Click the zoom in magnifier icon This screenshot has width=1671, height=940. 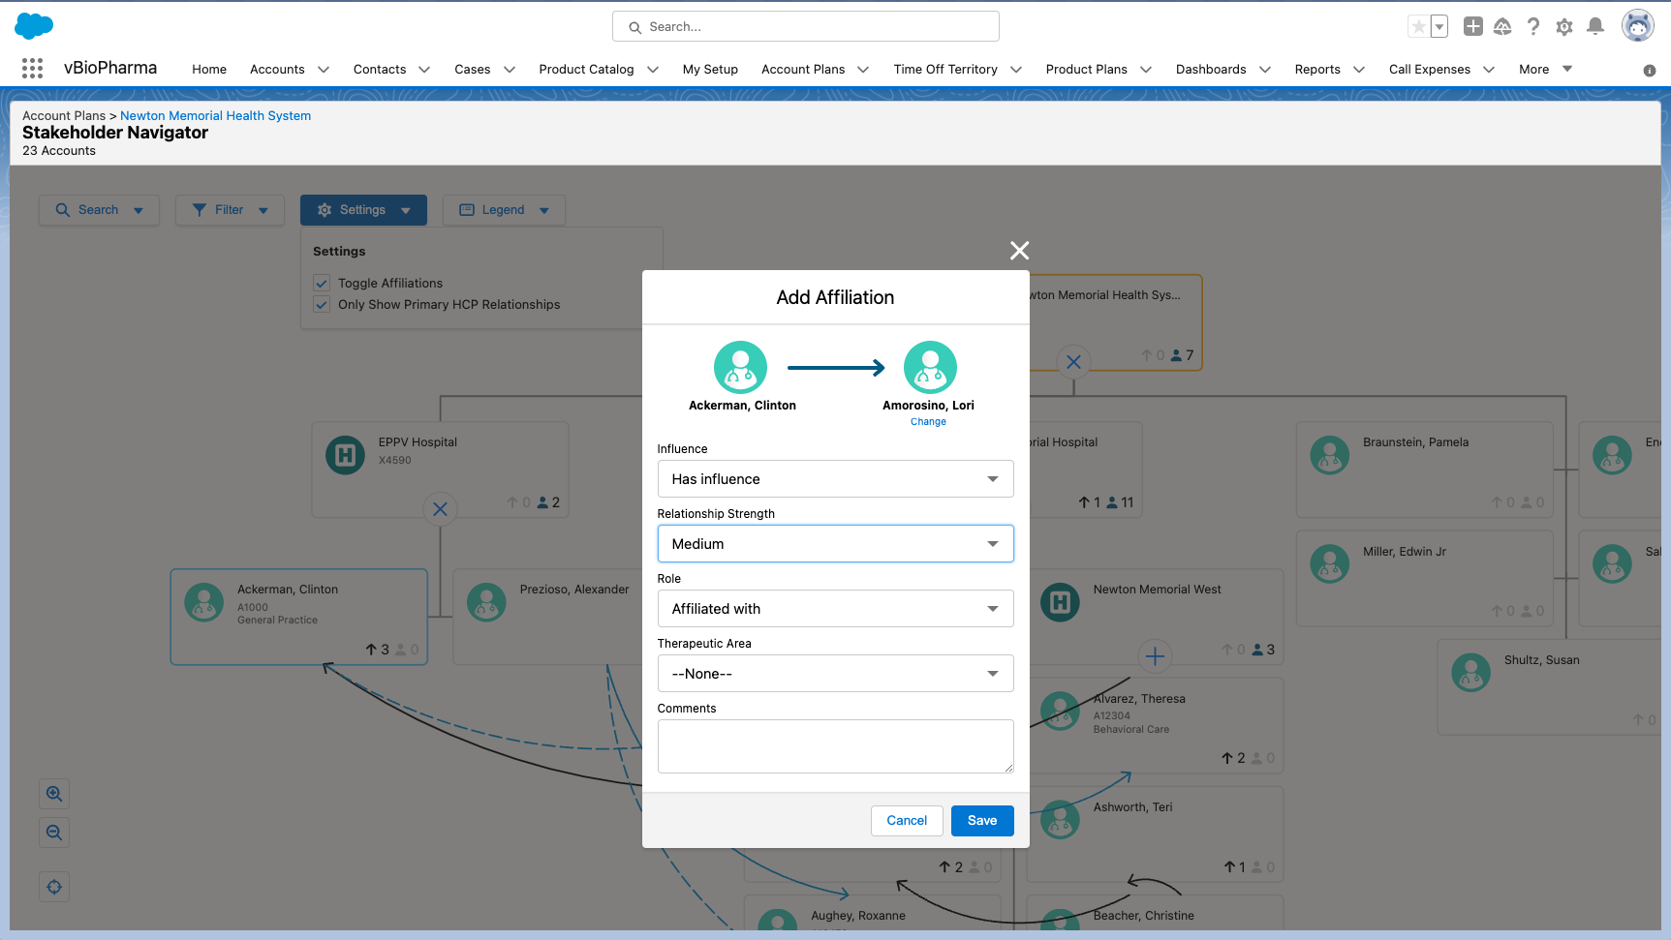[x=54, y=794]
